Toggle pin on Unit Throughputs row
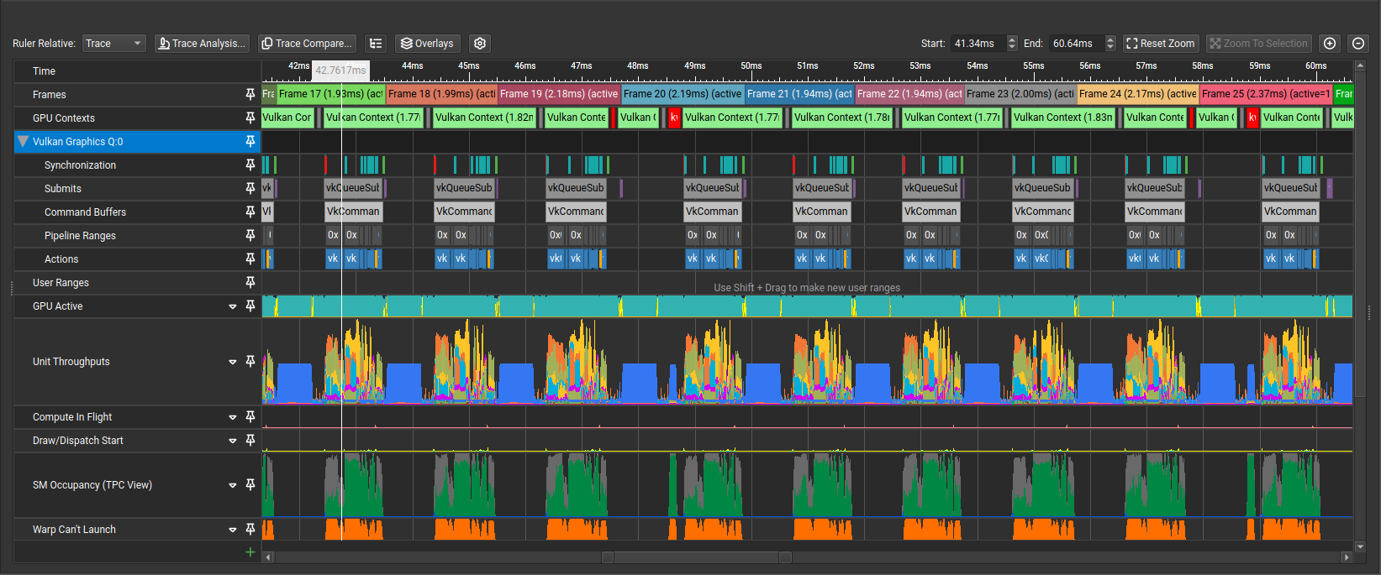This screenshot has height=575, width=1381. pyautogui.click(x=250, y=362)
